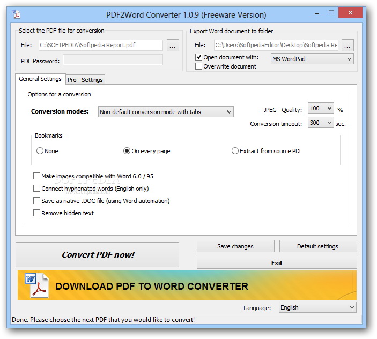This screenshot has width=377, height=339.
Task: Click the 'Conversion timeout:' label
Action: (276, 124)
